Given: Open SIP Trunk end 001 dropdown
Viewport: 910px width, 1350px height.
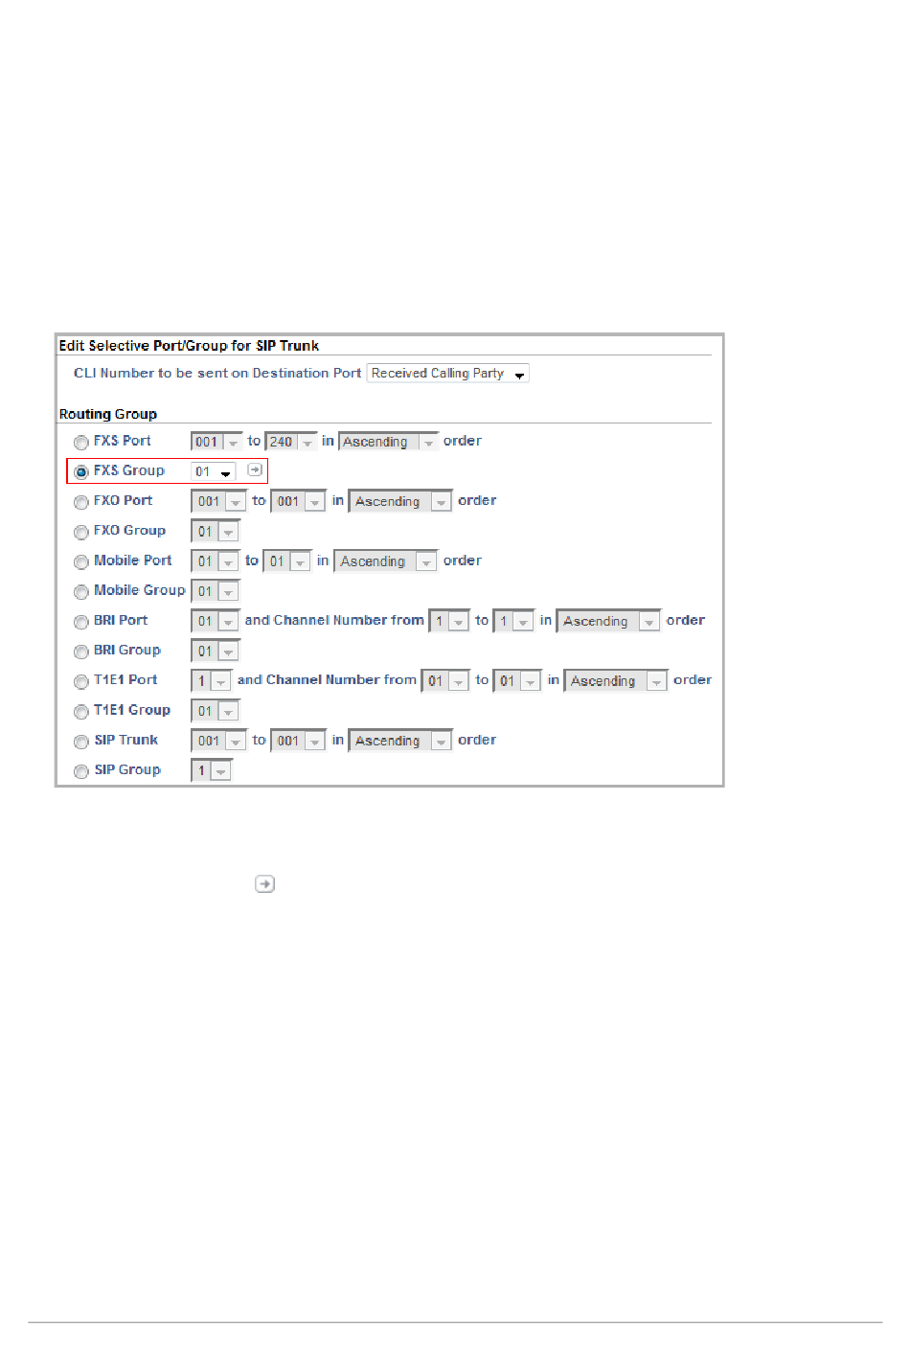Looking at the screenshot, I should click(299, 741).
